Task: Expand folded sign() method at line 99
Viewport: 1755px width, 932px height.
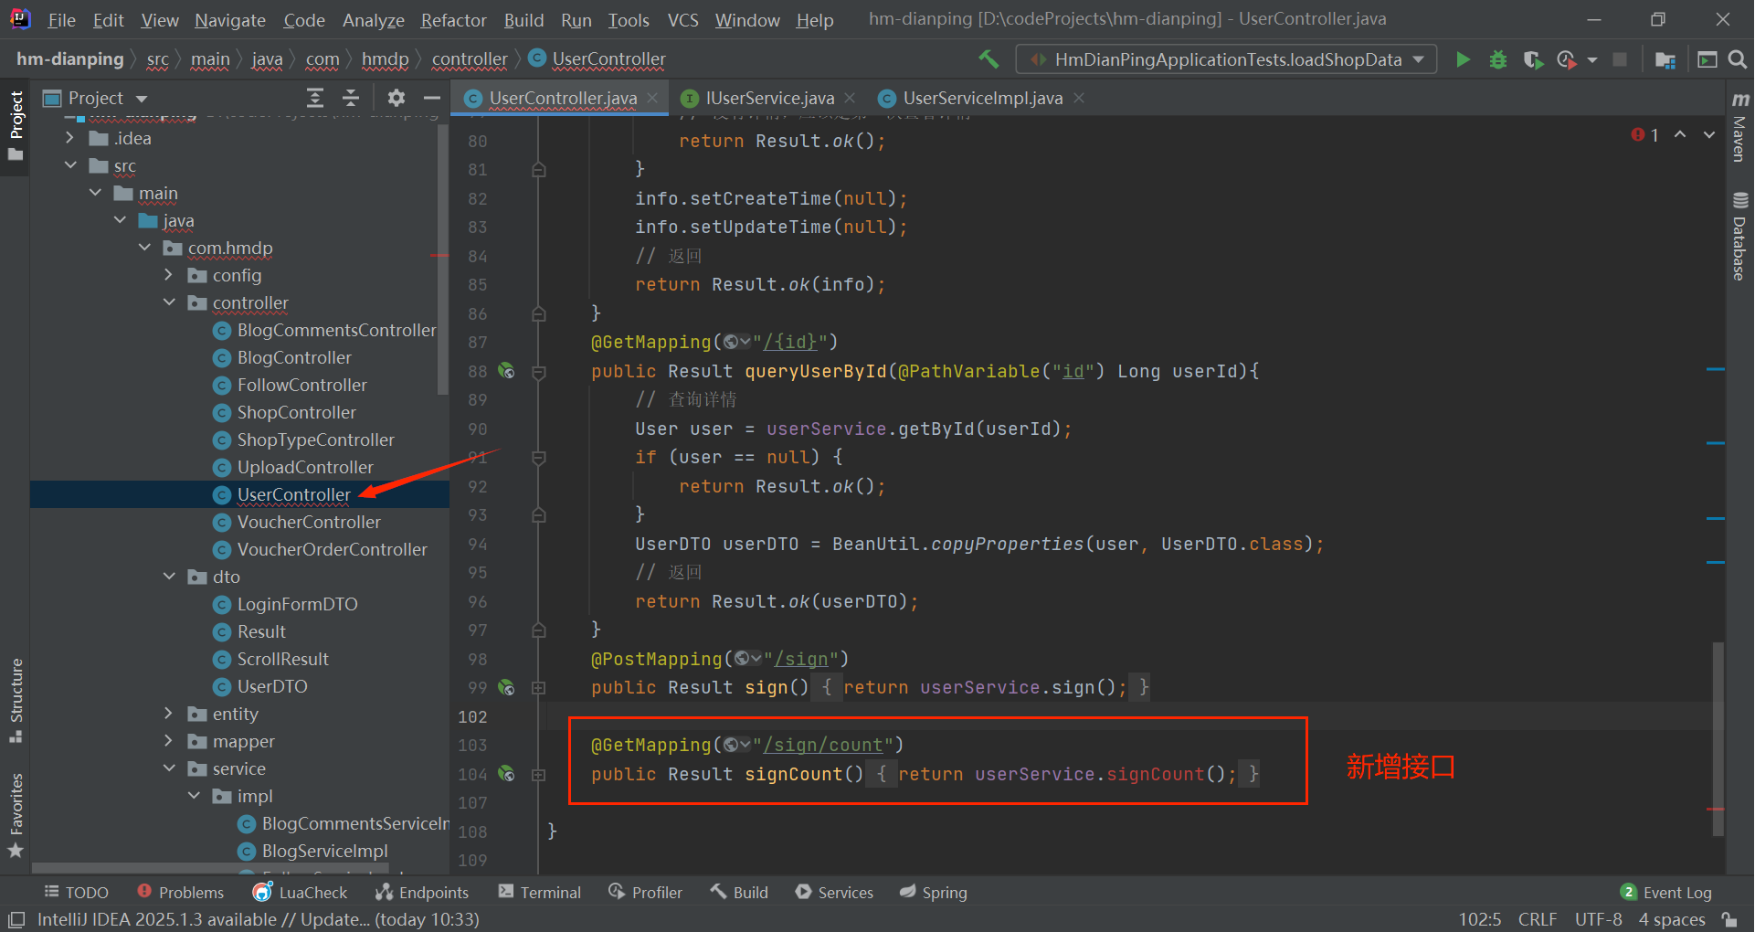Action: click(539, 687)
